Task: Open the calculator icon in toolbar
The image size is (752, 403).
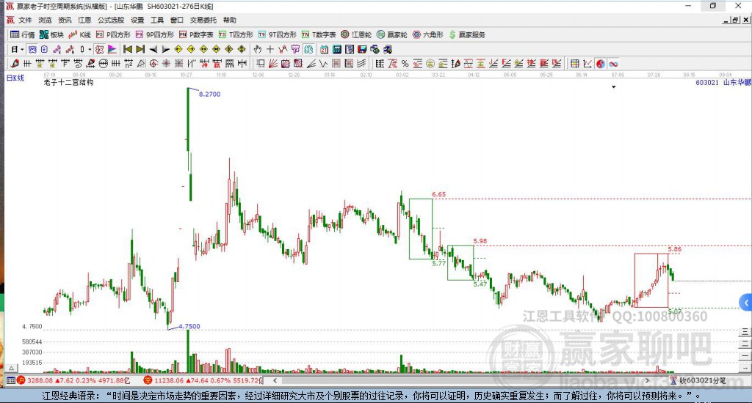Action: click(336, 49)
